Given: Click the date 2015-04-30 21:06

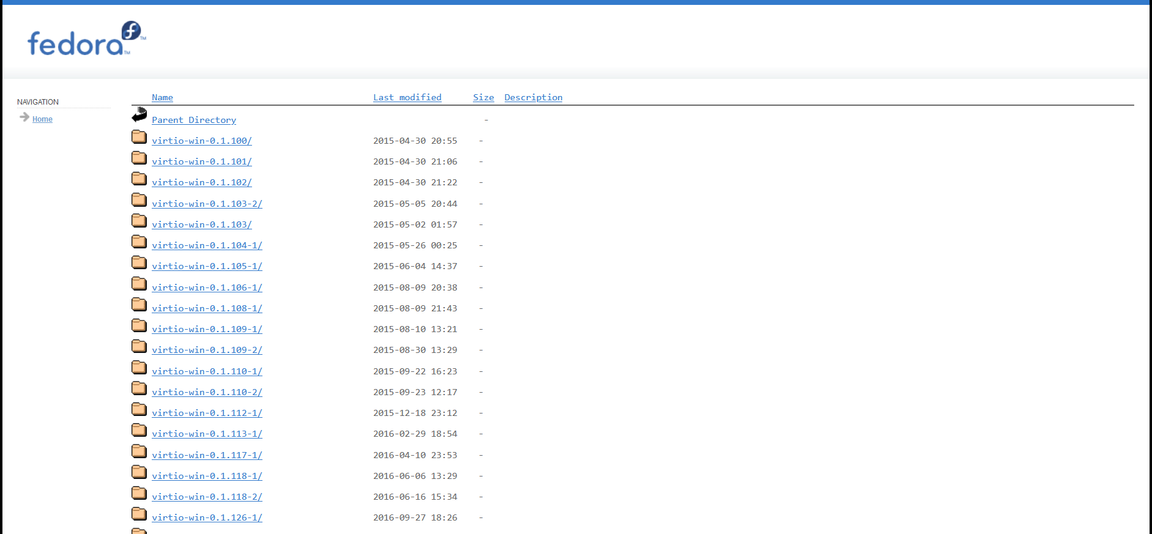Looking at the screenshot, I should coord(415,161).
